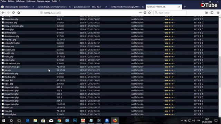Open Task View in taskbar
Screen dimensions: 221x124
[19, 121]
